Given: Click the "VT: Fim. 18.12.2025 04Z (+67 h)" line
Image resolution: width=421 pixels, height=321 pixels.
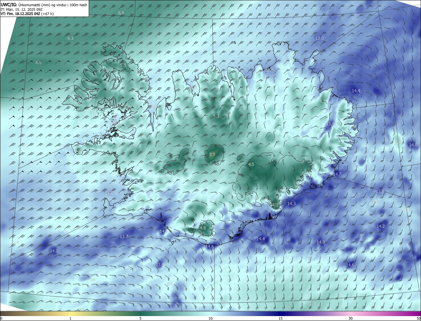Looking at the screenshot, I should tap(27, 14).
